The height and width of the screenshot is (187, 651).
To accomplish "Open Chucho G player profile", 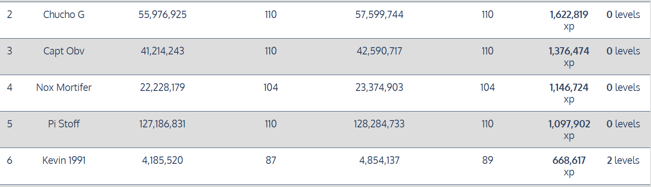I will [64, 15].
